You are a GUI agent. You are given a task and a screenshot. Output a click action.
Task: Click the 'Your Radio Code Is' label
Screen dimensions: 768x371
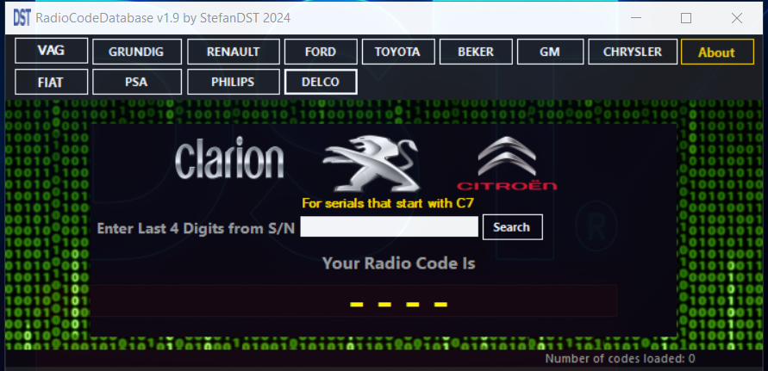tap(399, 263)
